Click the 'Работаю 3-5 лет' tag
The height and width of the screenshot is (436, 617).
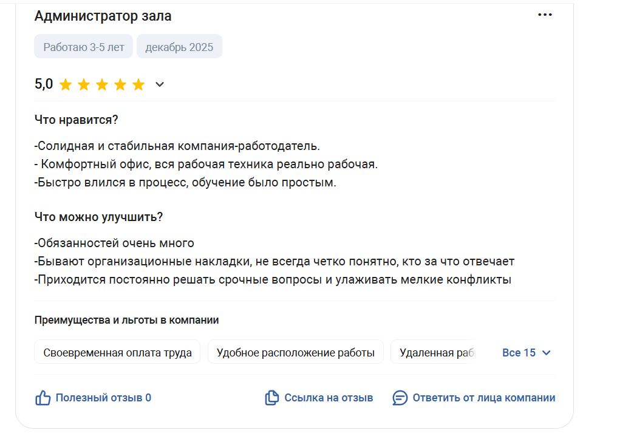(83, 47)
